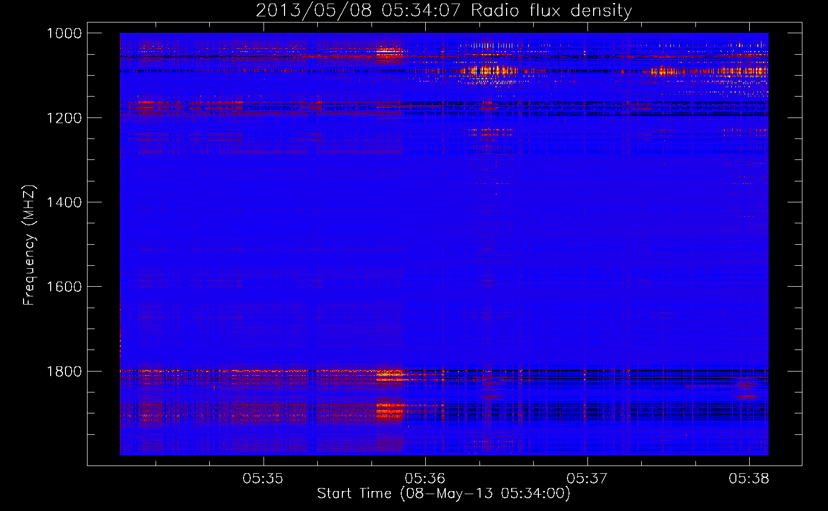The height and width of the screenshot is (511, 828).
Task: Click the '1200' frequency axis label
Action: click(x=64, y=118)
